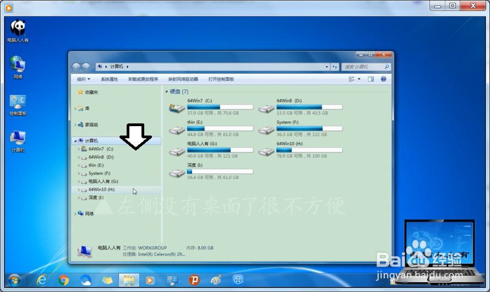Collapse the 计算机 tree node arrow
This screenshot has width=490, height=292.
click(75, 141)
